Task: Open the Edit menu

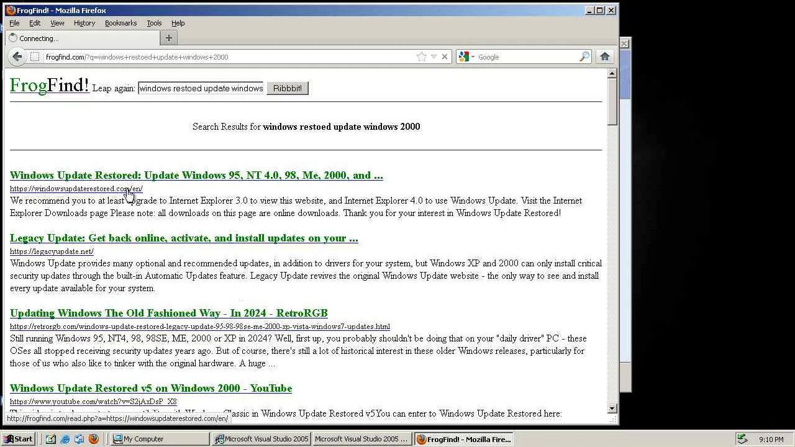Action: pyautogui.click(x=35, y=23)
